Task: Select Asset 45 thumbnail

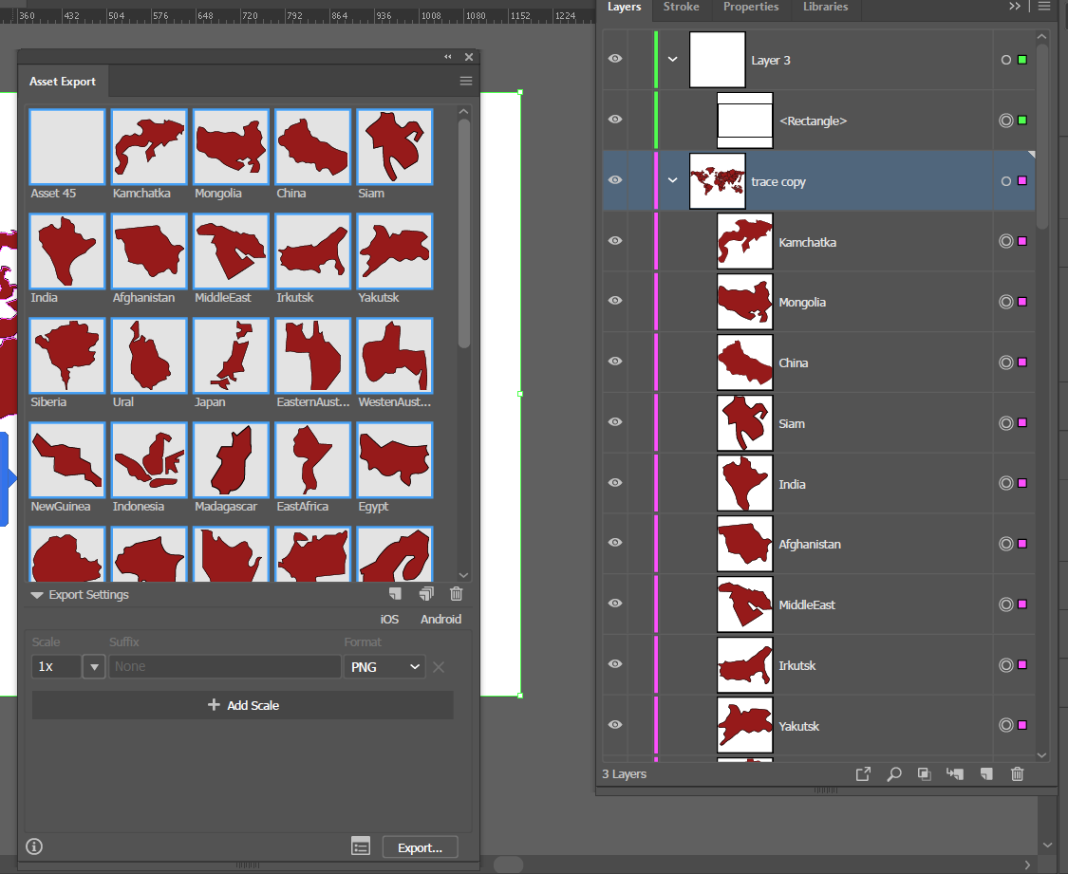Action: pyautogui.click(x=67, y=147)
